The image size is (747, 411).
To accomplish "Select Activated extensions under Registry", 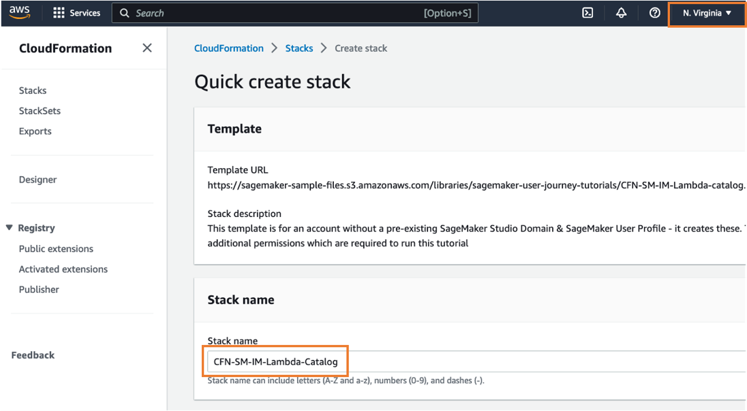I will (x=63, y=269).
